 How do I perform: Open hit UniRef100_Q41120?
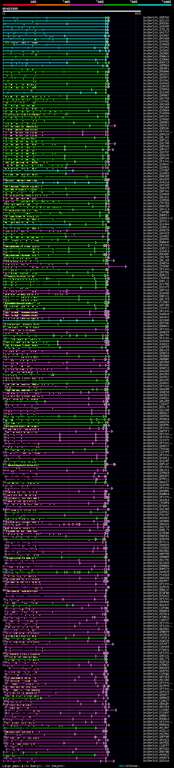[156, 21]
